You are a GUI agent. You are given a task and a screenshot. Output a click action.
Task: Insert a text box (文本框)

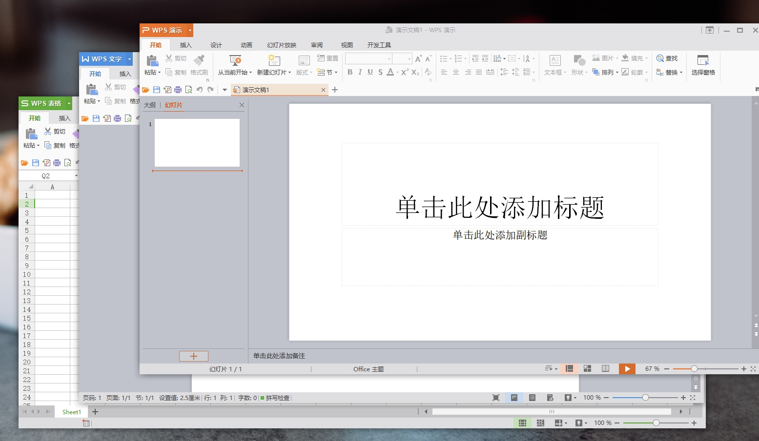coord(555,61)
